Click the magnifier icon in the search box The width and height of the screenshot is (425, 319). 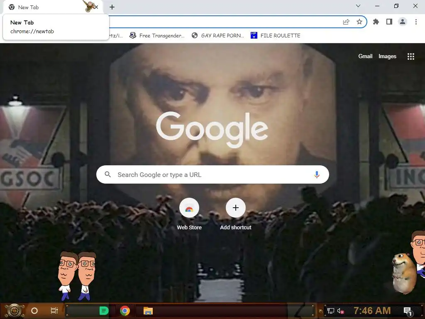coord(107,174)
